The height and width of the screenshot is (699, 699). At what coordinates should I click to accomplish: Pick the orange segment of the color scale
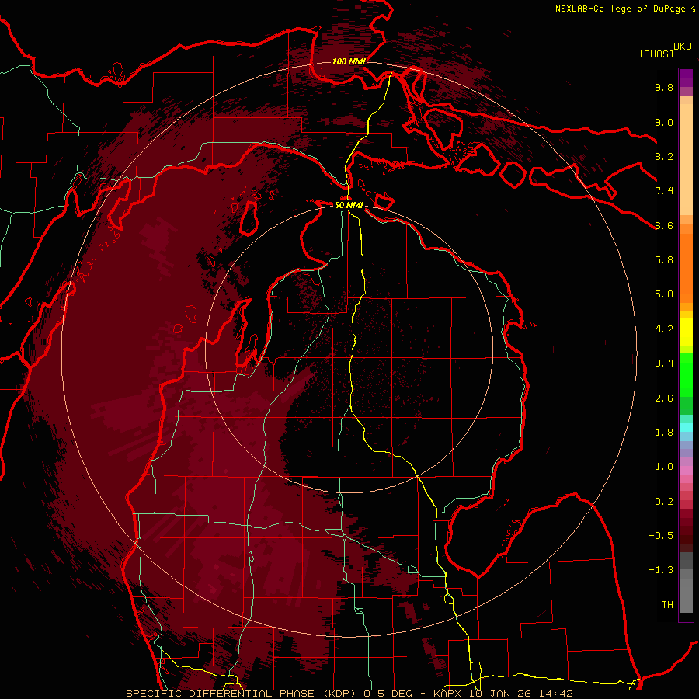click(686, 267)
